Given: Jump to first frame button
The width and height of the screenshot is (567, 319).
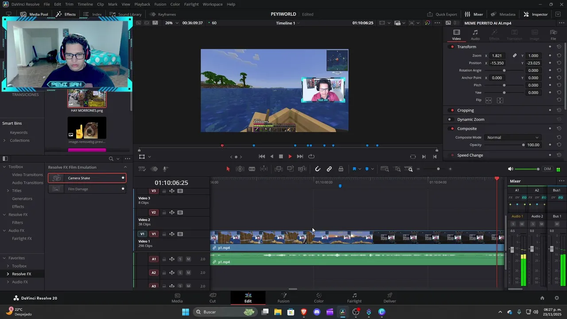Looking at the screenshot, I should 262,156.
